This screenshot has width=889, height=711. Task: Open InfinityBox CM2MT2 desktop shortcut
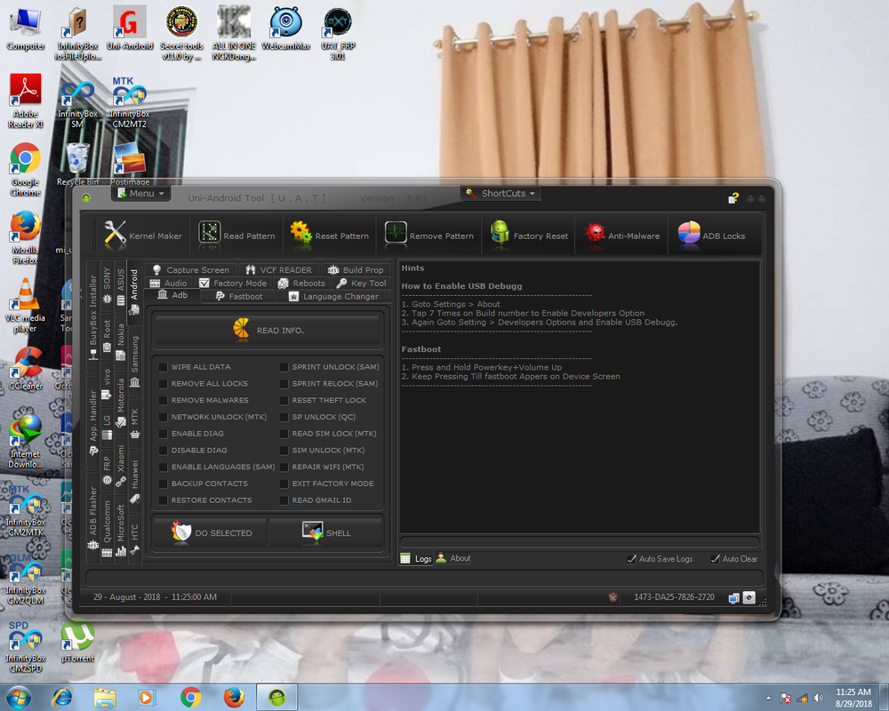click(x=129, y=102)
